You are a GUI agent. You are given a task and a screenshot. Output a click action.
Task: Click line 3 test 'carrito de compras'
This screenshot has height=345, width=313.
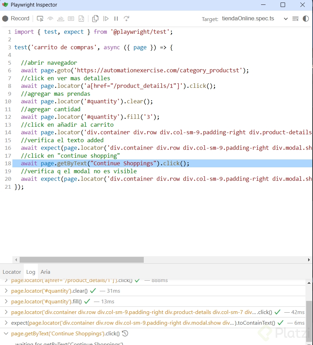point(94,47)
